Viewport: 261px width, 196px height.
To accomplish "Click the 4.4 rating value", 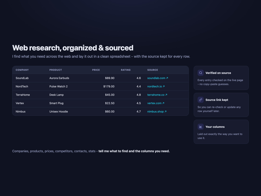I will click(139, 86).
